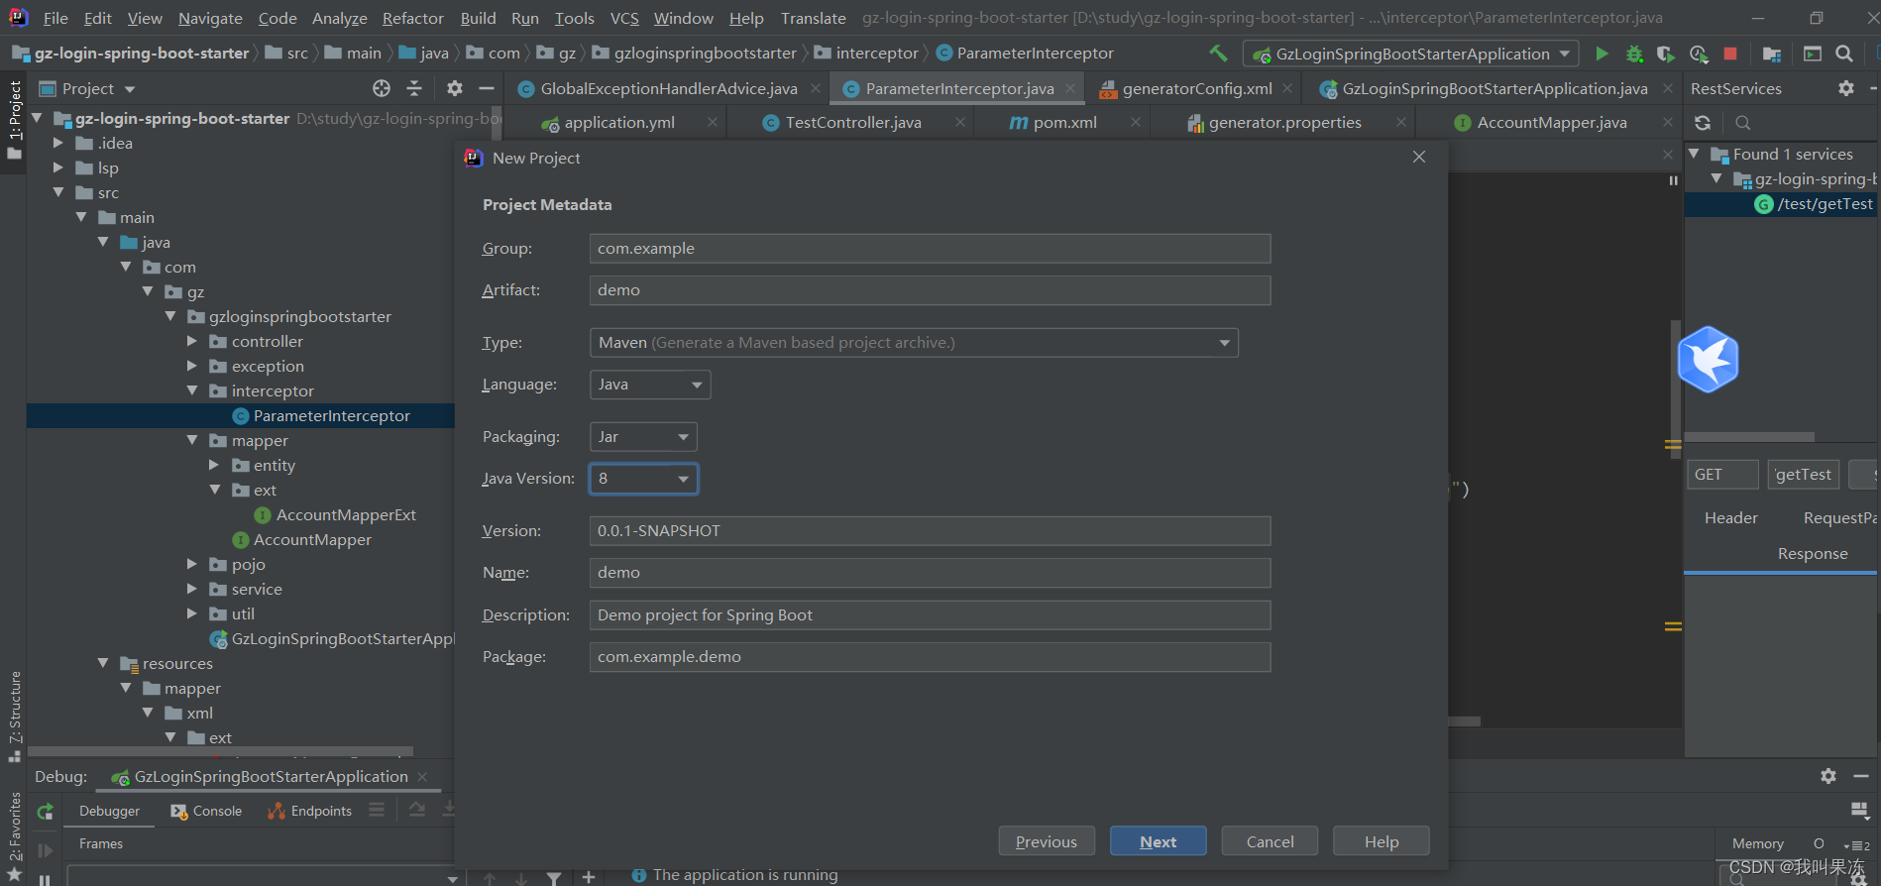Open the Type Maven dropdown

(914, 343)
